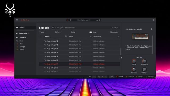The width and height of the screenshot is (170, 96).
Task: Click OldTape mini knob in status bar
Action: pos(147,77)
